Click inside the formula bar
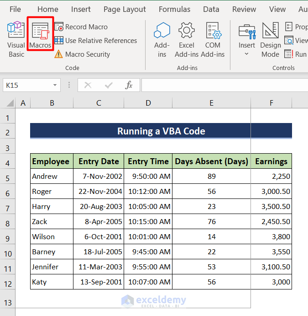Screen dimensions: 308x316 click(x=224, y=85)
